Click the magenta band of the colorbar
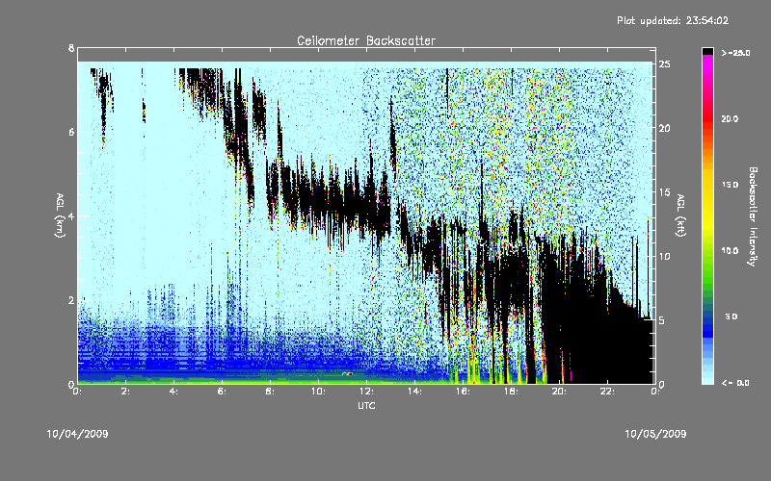This screenshot has width=771, height=481. coord(707,63)
